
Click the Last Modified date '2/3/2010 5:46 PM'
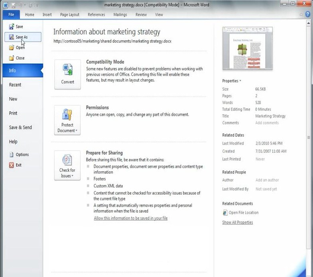(x=269, y=143)
